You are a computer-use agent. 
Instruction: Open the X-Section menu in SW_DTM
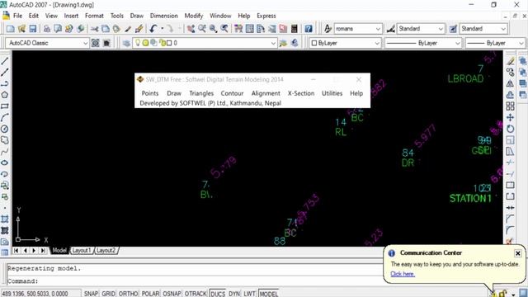301,93
